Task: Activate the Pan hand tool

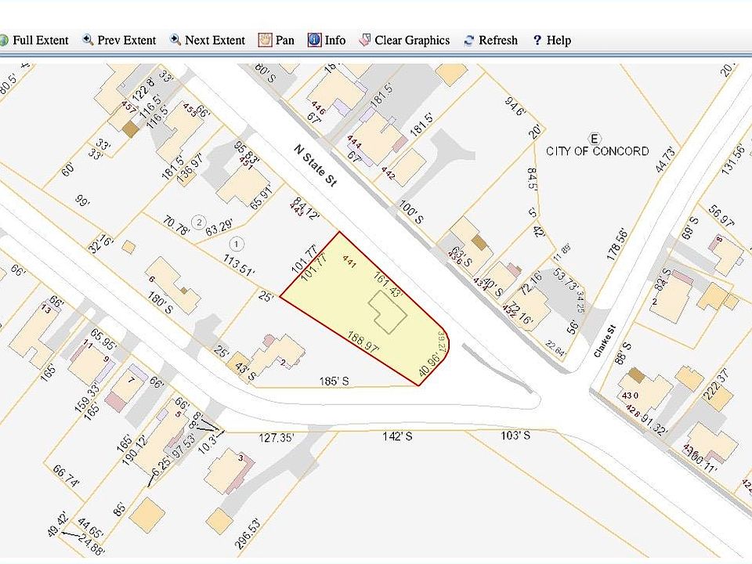Action: (265, 40)
